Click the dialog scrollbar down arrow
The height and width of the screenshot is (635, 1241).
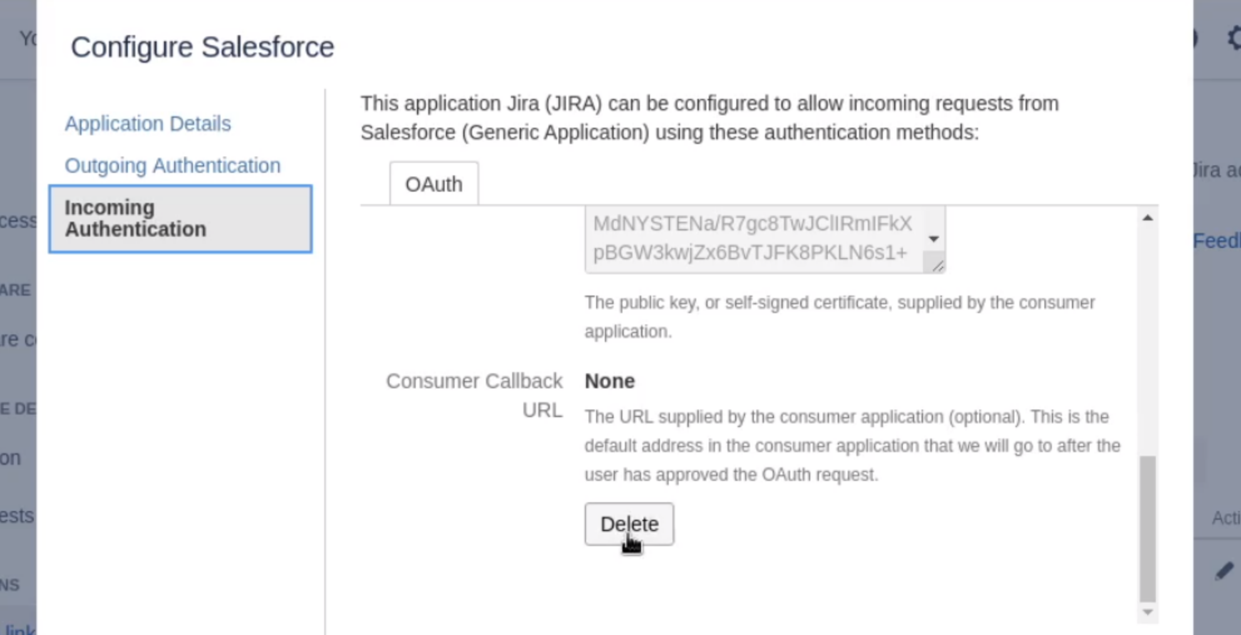coord(1147,612)
